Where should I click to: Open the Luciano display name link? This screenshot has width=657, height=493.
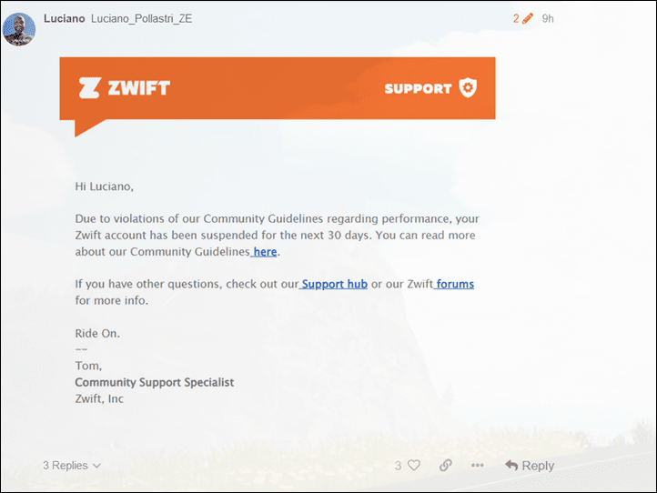pyautogui.click(x=64, y=19)
